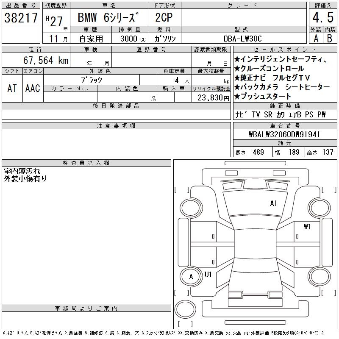Click the registration month value 11
Viewport: 339px width, 339px height.
pyautogui.click(x=53, y=39)
